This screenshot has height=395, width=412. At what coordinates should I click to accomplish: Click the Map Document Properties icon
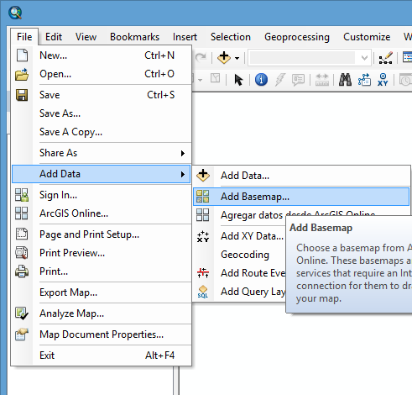point(22,334)
